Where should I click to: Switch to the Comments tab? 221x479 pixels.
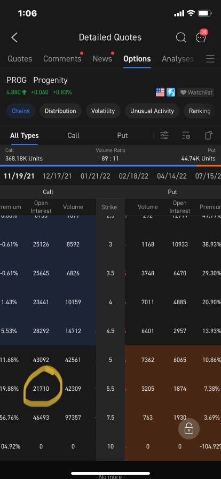[x=62, y=59]
